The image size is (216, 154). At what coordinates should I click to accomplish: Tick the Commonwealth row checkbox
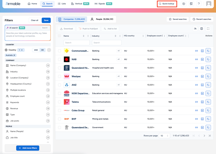(x=59, y=51)
